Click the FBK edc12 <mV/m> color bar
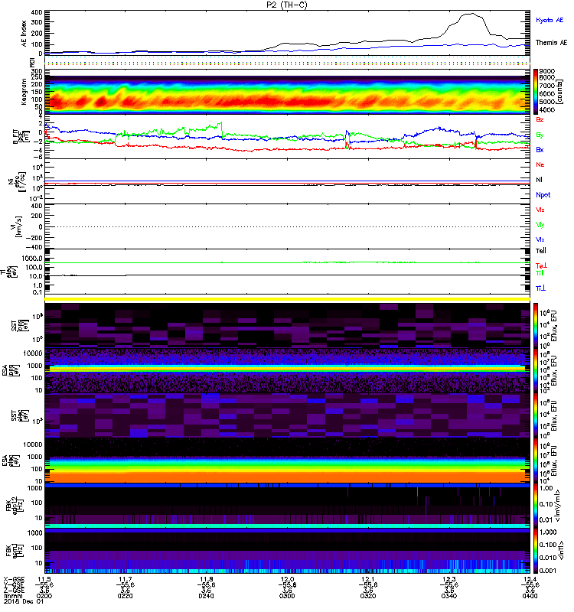574x612 pixels. pyautogui.click(x=536, y=506)
